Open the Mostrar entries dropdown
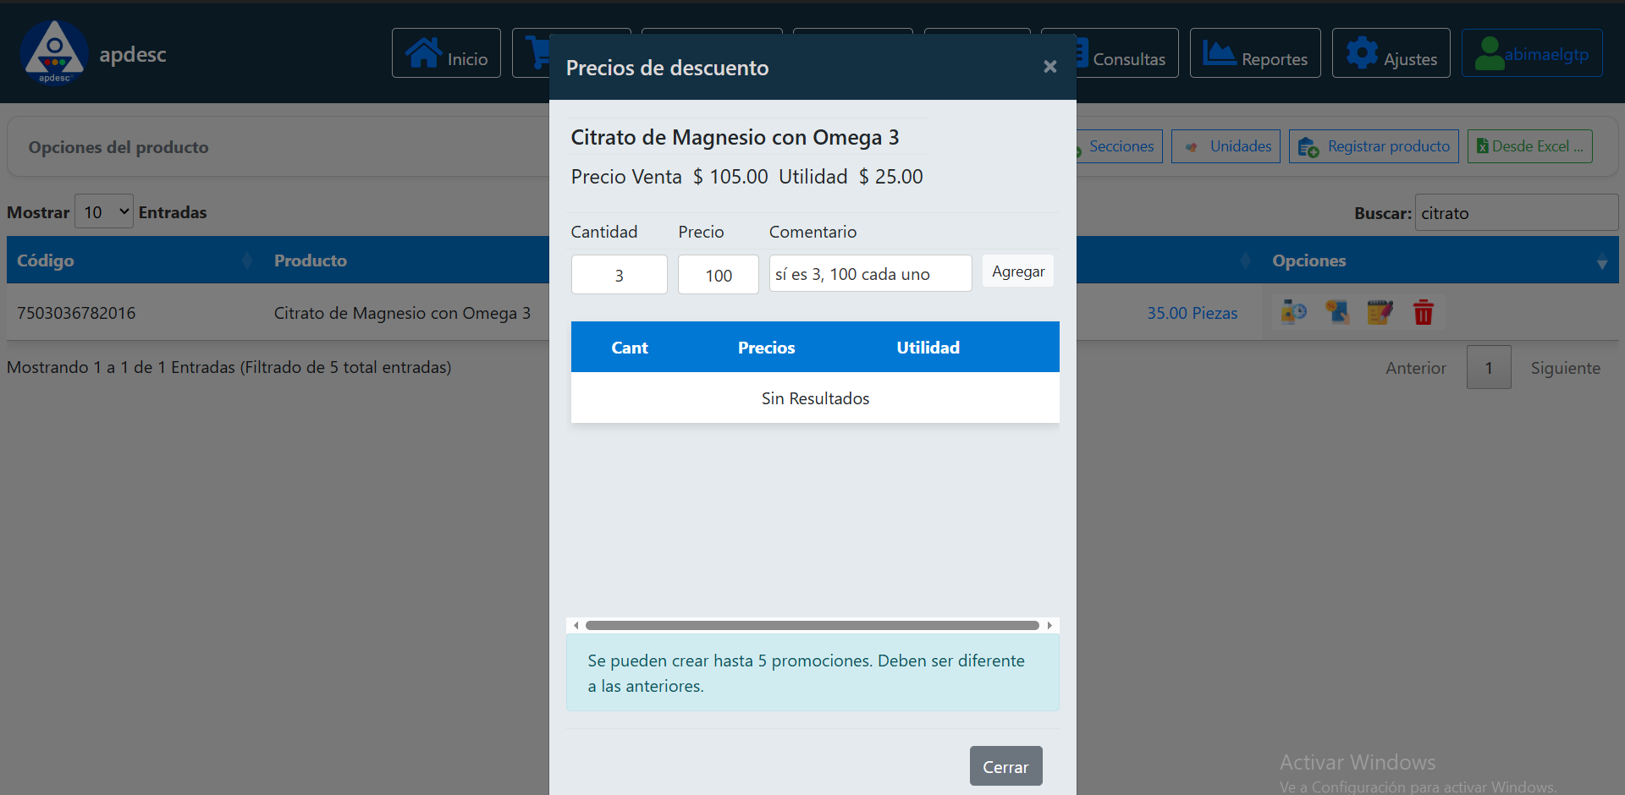Screen dimensions: 1625x795 (102, 211)
